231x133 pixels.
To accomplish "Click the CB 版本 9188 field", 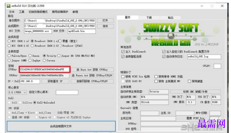I will click(216, 102).
